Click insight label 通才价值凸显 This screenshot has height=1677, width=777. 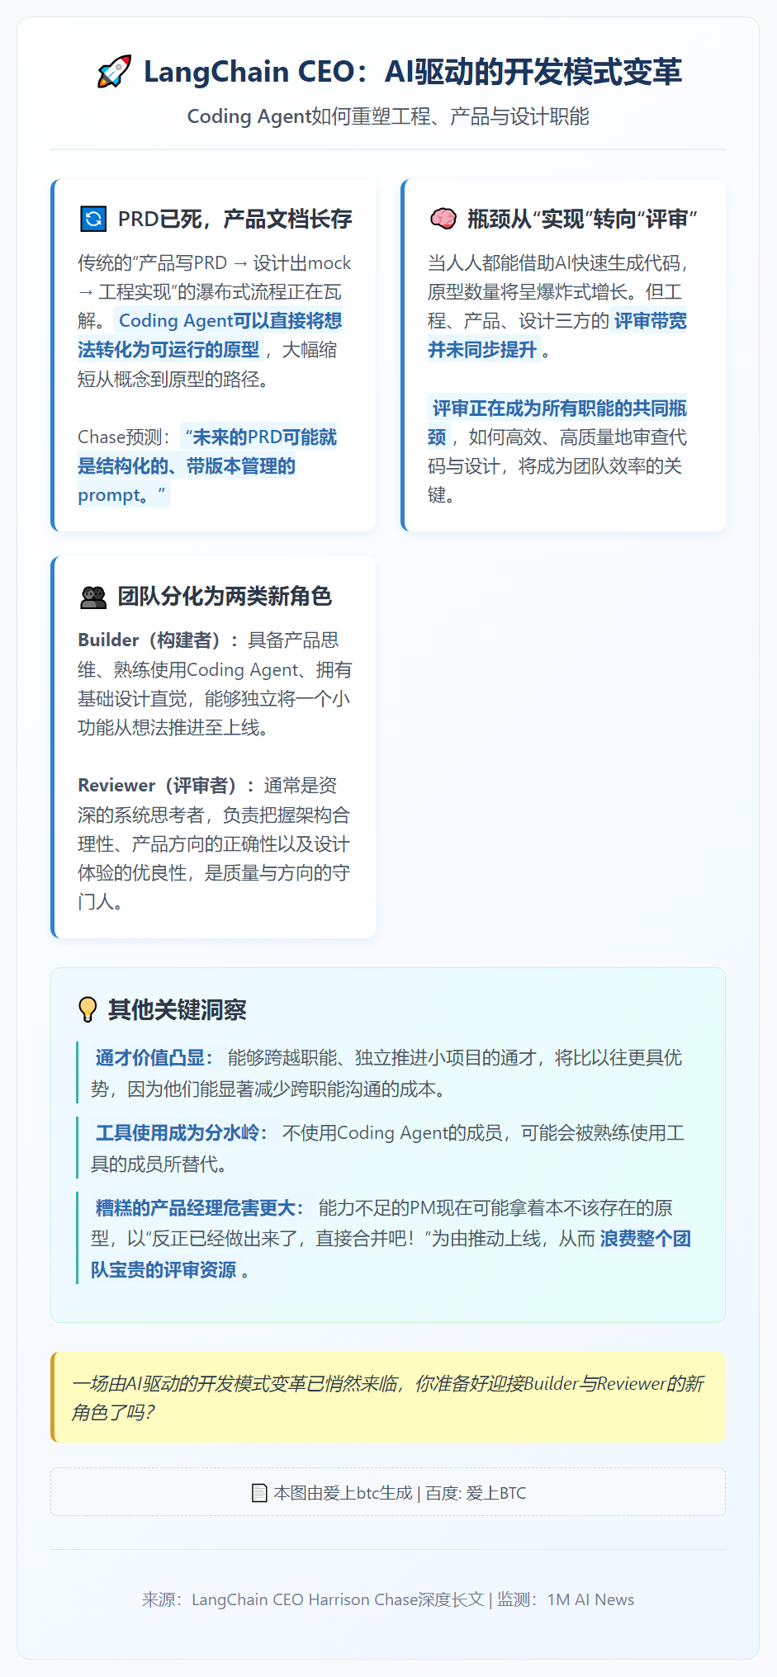154,1058
